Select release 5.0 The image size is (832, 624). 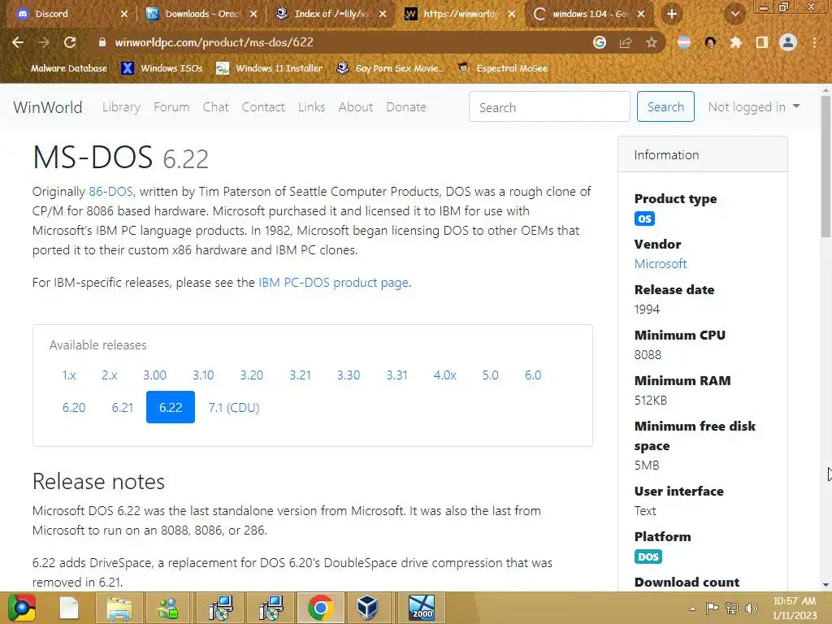click(x=490, y=375)
